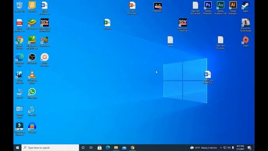Click the microphone tray icon

pyautogui.click(x=233, y=148)
